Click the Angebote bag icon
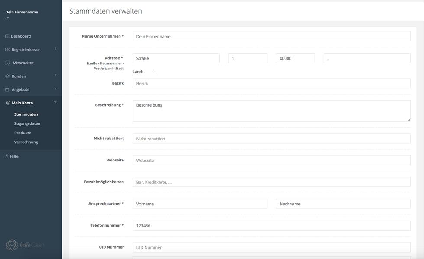Screen dimensions: 424x259 click(7, 89)
